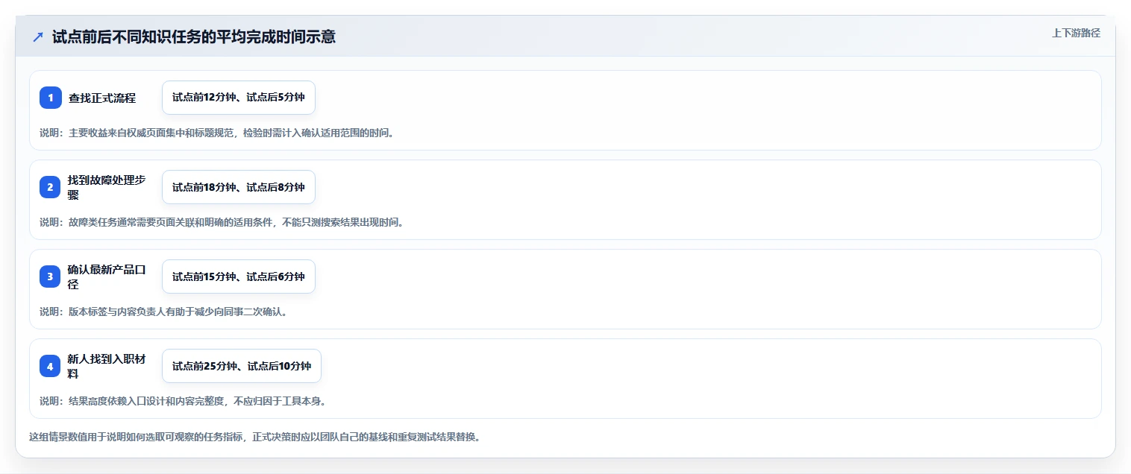Click the heading 试点前后不同知识任务的平均完成时间示意
The height and width of the screenshot is (474, 1131).
tap(194, 37)
